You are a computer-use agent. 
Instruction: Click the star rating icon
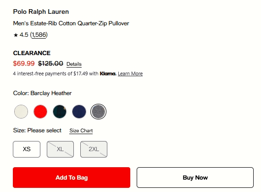(16, 35)
